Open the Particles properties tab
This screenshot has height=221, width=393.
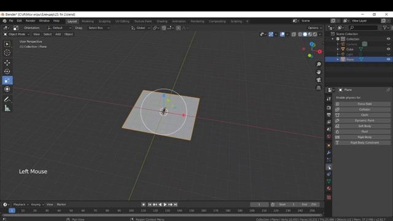[329, 160]
